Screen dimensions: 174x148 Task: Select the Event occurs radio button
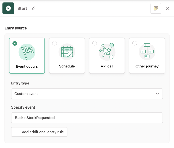15,43
